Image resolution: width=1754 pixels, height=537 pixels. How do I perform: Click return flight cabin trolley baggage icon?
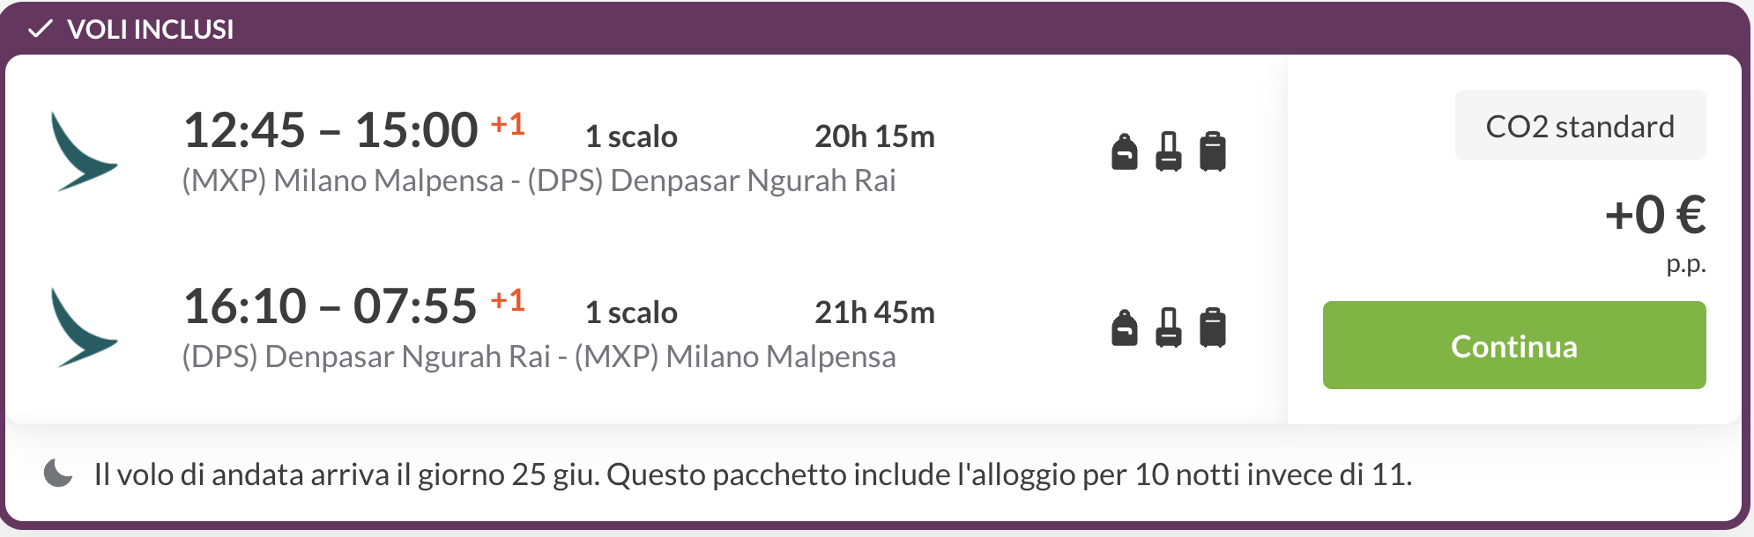[x=1169, y=327]
